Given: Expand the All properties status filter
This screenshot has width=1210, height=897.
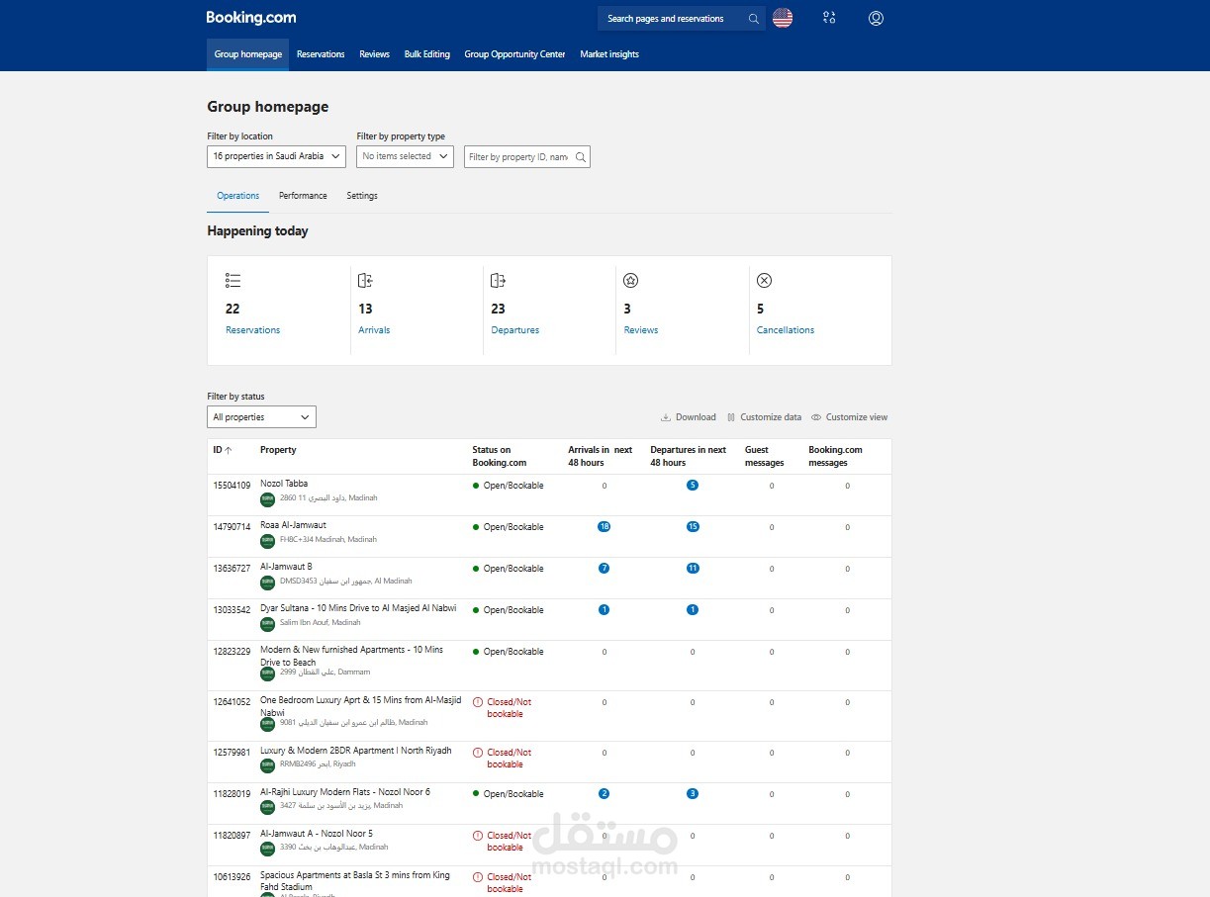Looking at the screenshot, I should pos(261,417).
